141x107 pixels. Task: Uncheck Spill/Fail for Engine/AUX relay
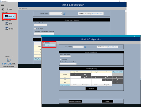click(x=76, y=74)
